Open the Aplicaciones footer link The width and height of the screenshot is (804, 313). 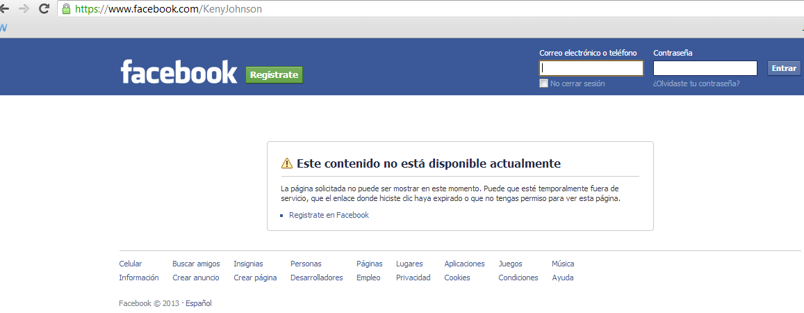(x=464, y=264)
